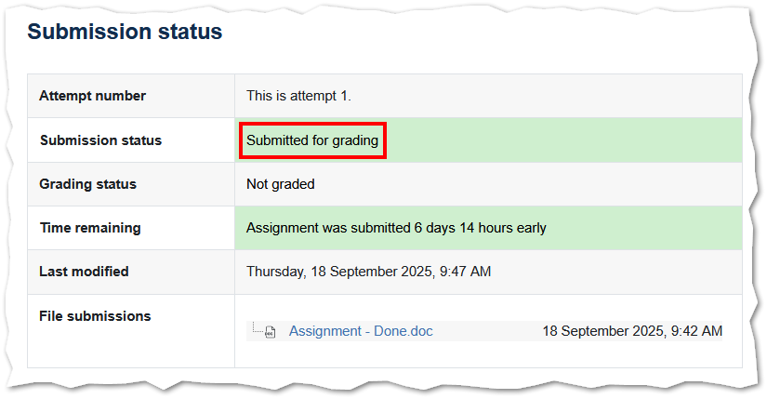Click the Submission status page heading
This screenshot has height=399, width=767.
[x=125, y=32]
